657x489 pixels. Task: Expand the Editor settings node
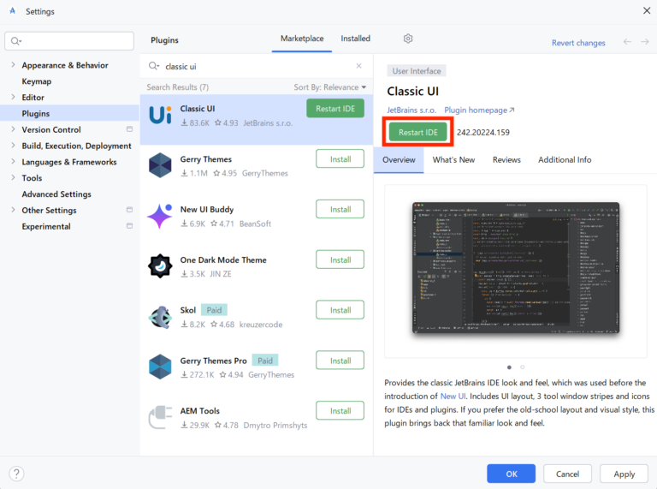click(x=13, y=97)
